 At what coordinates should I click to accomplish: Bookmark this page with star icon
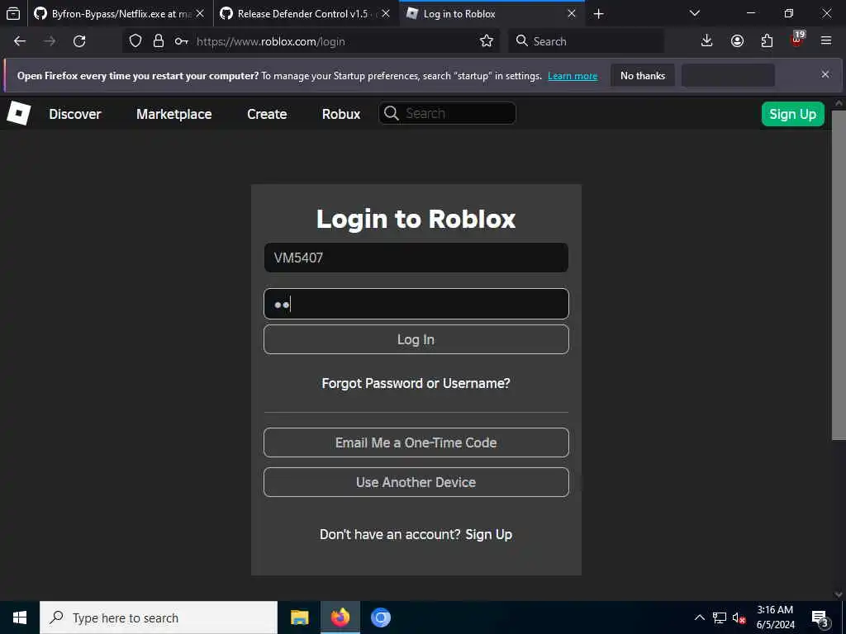click(486, 41)
